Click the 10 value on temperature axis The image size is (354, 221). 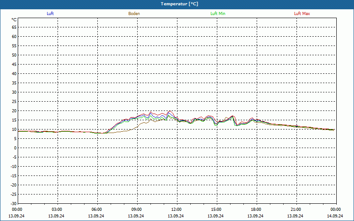point(14,129)
